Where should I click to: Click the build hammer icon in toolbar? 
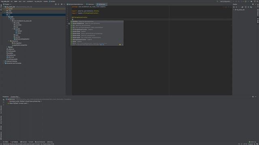217,1
